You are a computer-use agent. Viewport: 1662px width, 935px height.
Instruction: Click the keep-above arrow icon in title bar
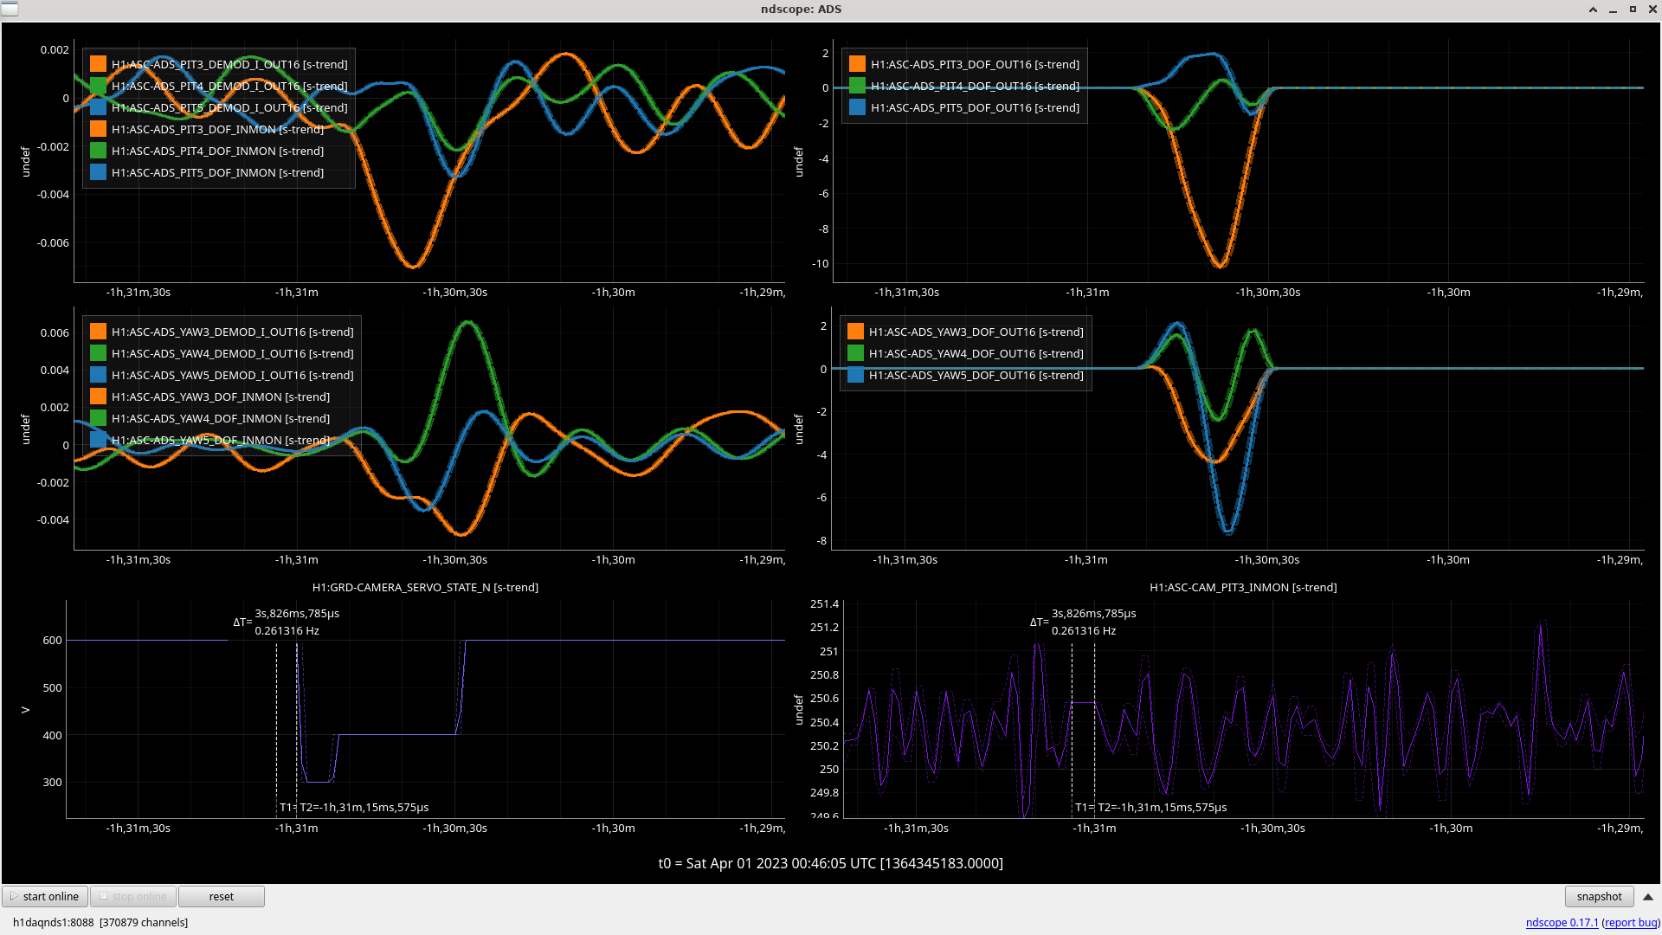[x=1593, y=10]
